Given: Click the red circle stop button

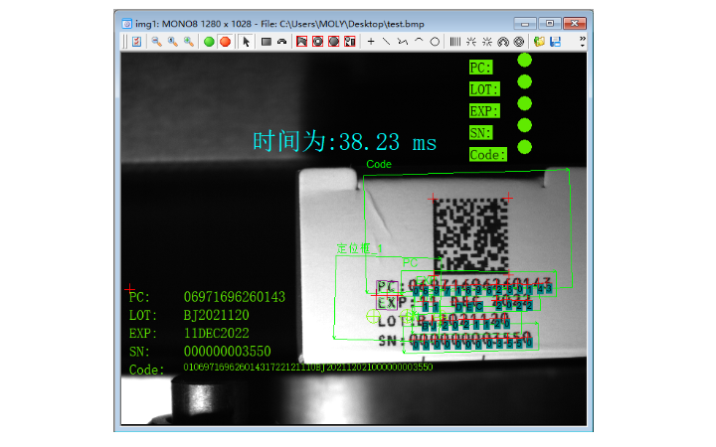Looking at the screenshot, I should click(x=225, y=42).
